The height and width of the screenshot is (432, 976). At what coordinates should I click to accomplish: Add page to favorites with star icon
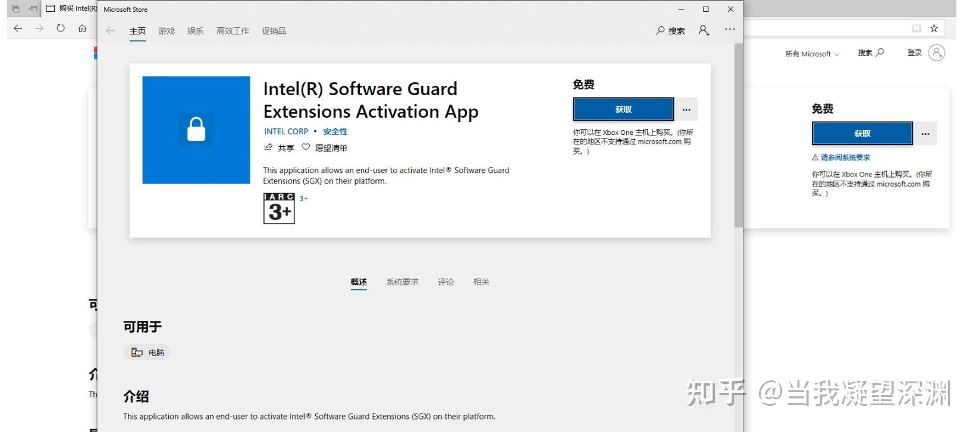[934, 28]
